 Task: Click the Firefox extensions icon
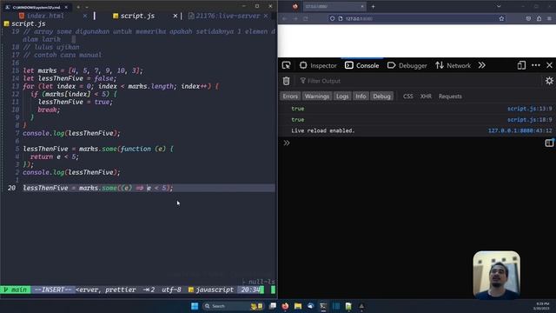pos(539,18)
